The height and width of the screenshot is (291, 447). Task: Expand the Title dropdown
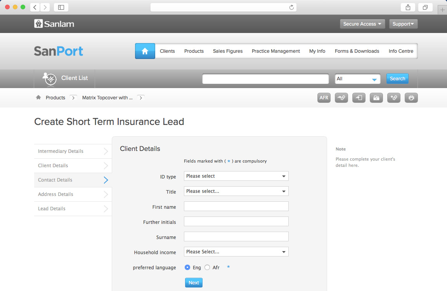(x=236, y=191)
